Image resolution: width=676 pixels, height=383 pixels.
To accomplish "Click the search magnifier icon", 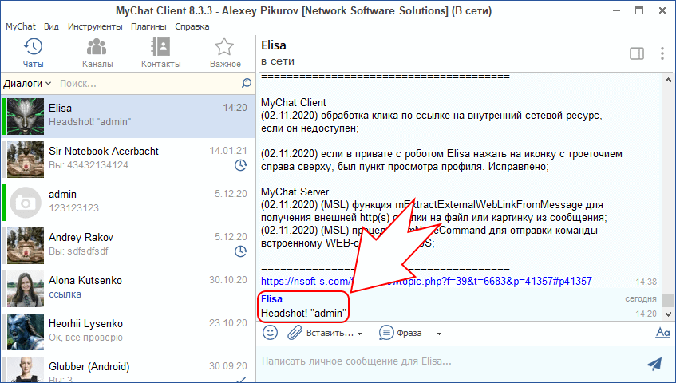I will pyautogui.click(x=247, y=83).
